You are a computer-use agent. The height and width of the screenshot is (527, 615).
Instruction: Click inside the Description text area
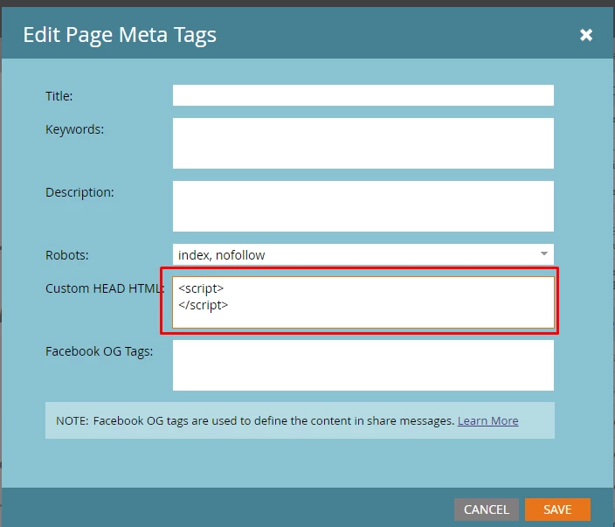tap(363, 206)
